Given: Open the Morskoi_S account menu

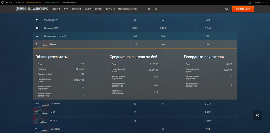Looking at the screenshot, I should point(260,2).
